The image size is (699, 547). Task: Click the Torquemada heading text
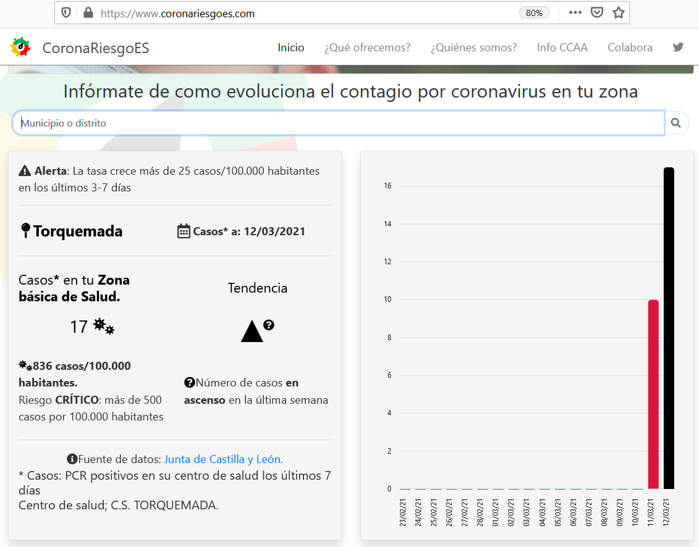pyautogui.click(x=78, y=231)
